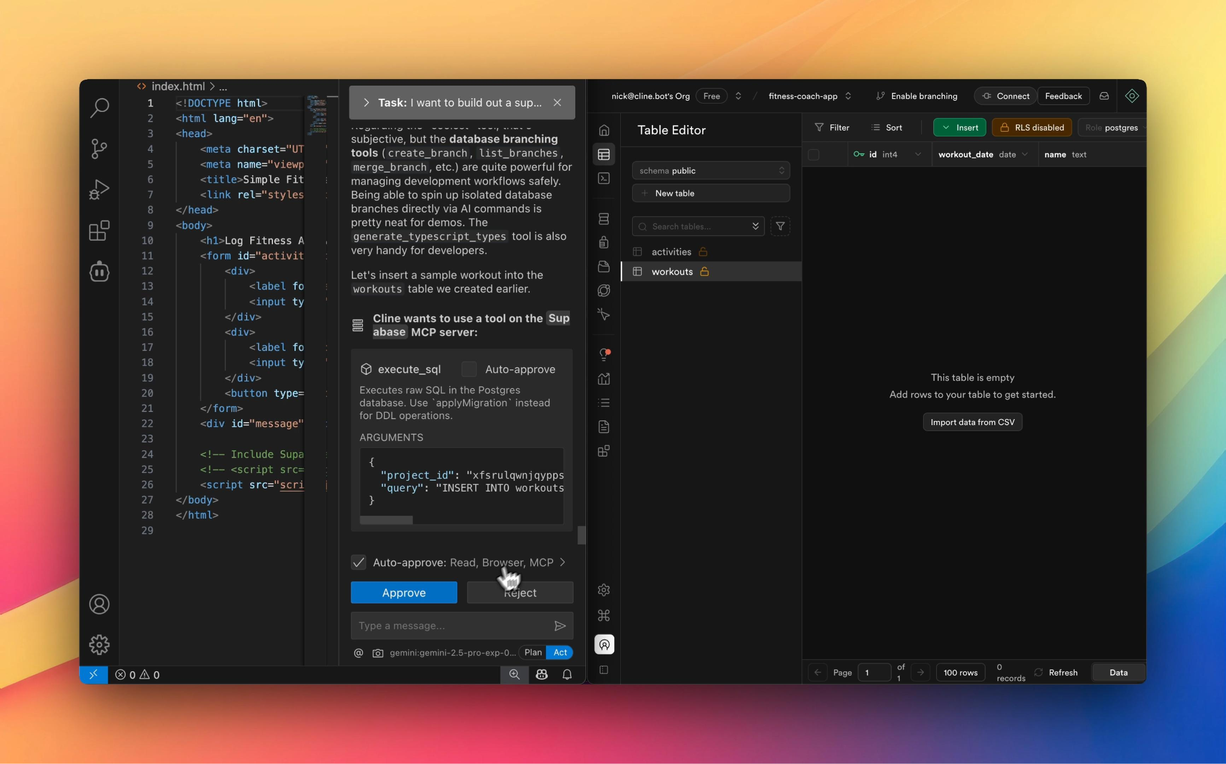Select the workouts table

711,272
